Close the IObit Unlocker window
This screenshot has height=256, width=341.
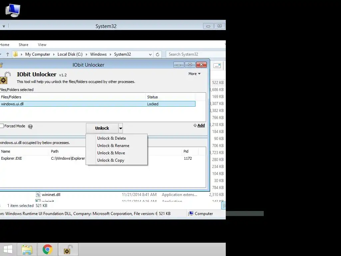coord(201,65)
